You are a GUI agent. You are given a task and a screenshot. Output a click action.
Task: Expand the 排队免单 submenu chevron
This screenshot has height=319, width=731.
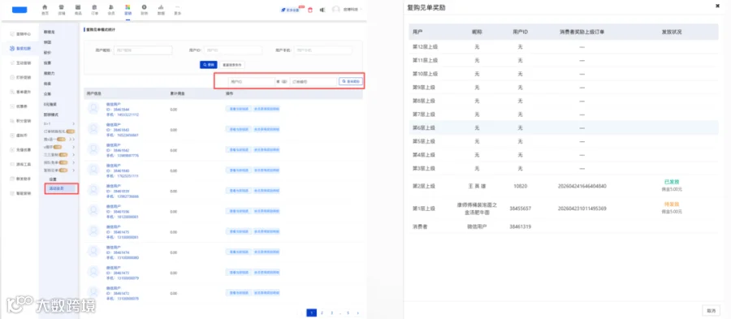point(74,162)
